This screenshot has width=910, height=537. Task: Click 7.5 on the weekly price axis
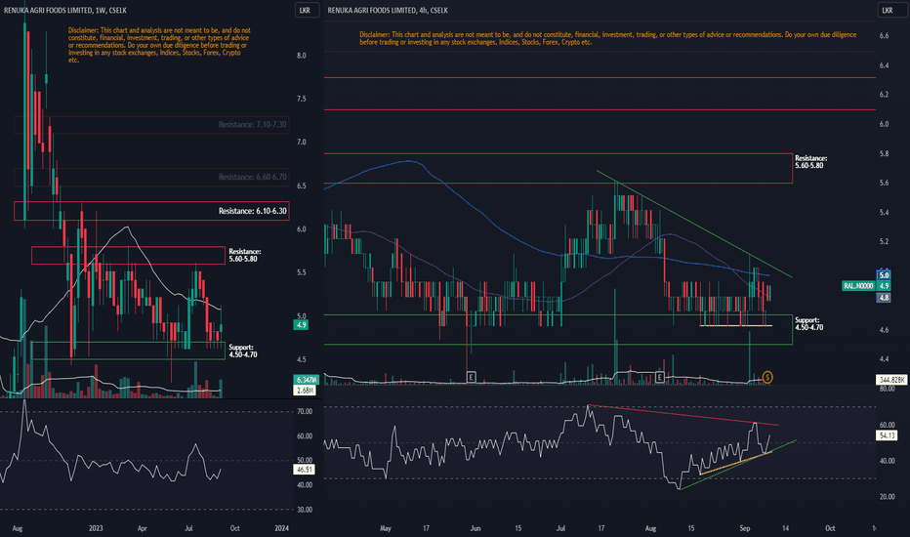tap(301, 99)
